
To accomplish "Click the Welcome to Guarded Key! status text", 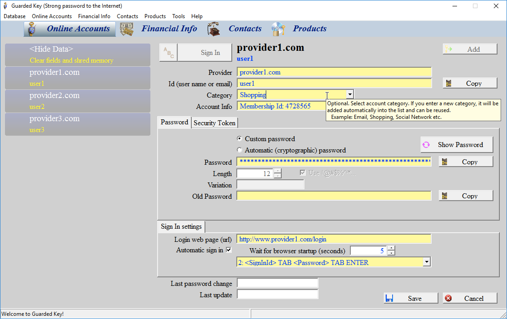I will (x=33, y=314).
